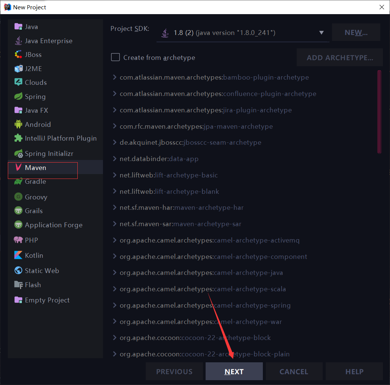Screen dimensions: 390x385
Task: Select the Static Web globe icon
Action: point(19,270)
